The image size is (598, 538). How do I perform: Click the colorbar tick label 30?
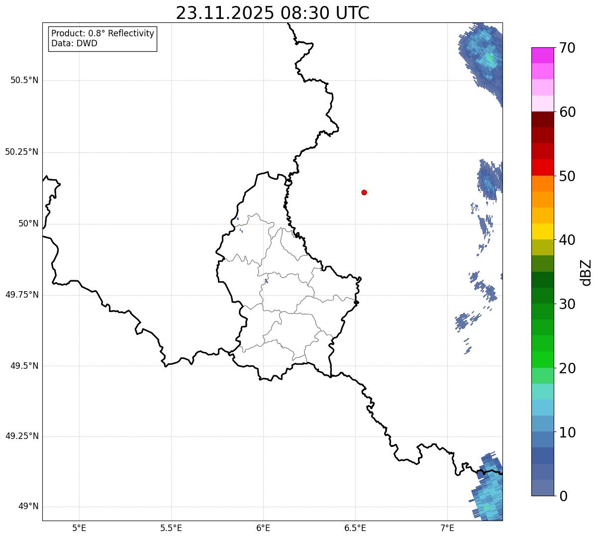(x=567, y=304)
